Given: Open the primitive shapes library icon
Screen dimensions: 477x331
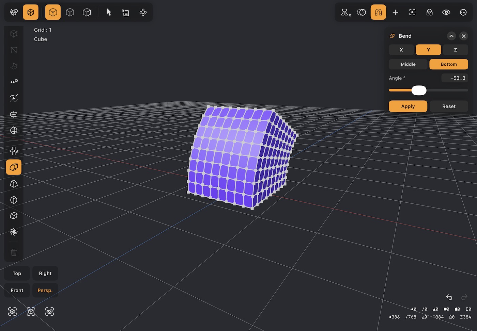Looking at the screenshot, I should coord(14,12).
